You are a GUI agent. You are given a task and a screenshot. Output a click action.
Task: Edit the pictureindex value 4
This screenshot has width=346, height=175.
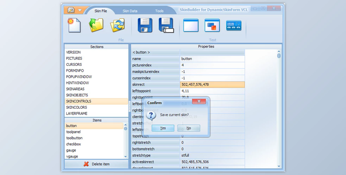[212, 65]
